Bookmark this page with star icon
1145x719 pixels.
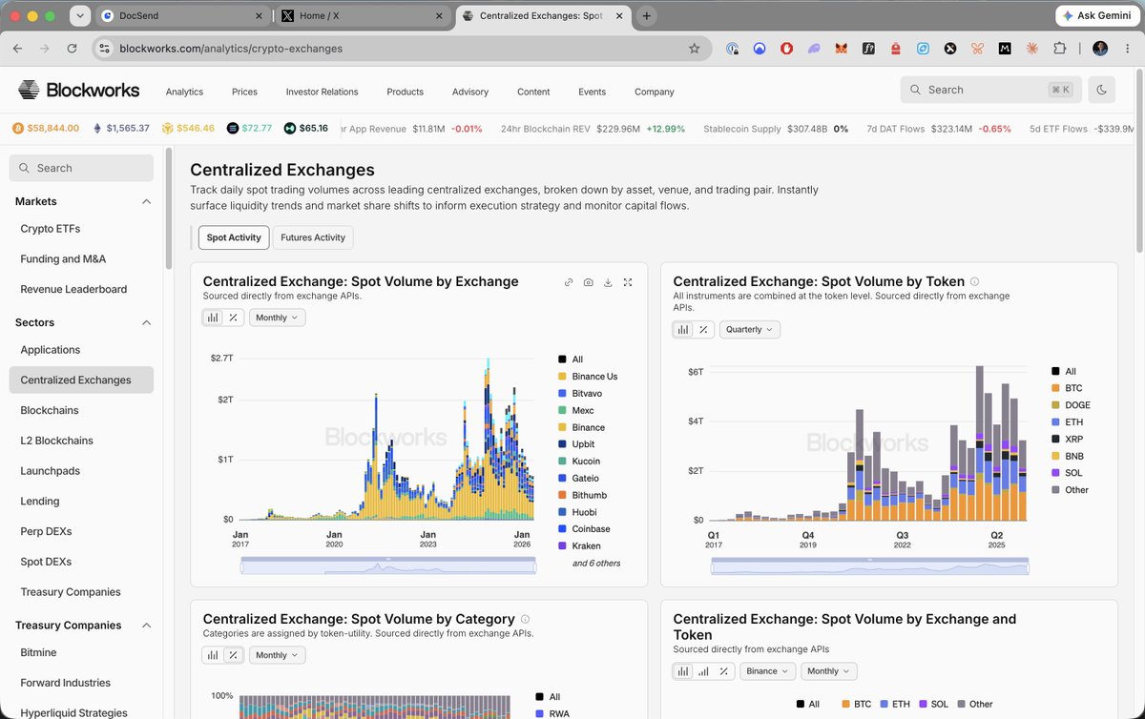tap(695, 49)
